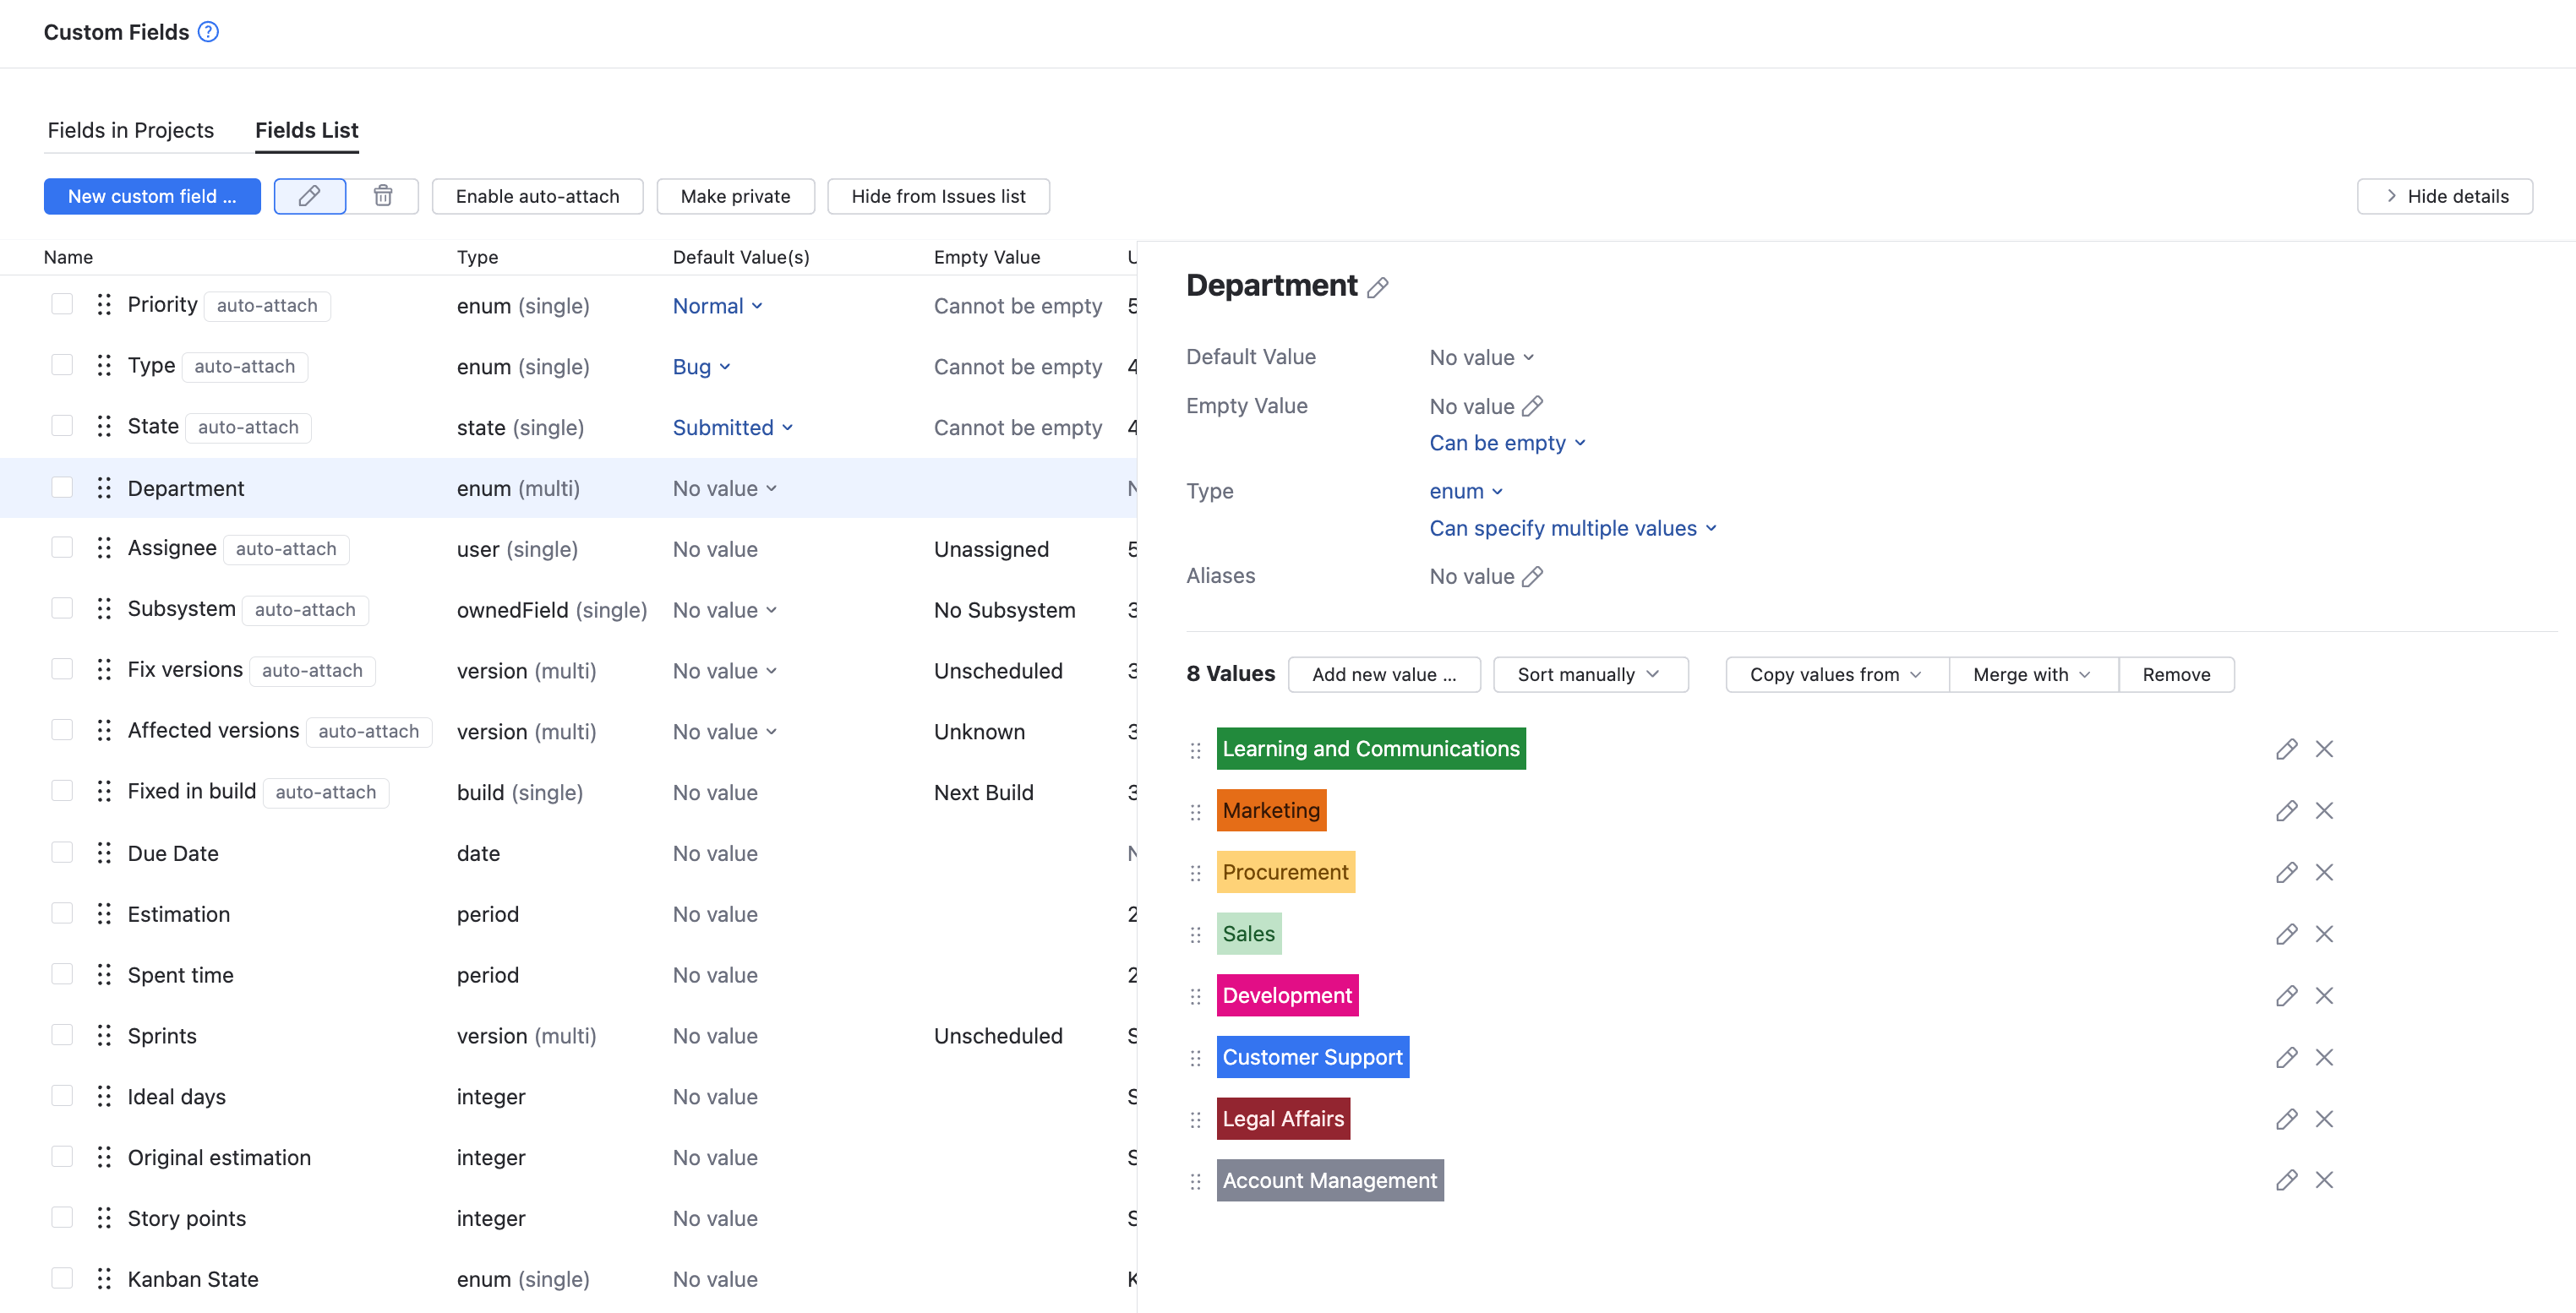Select the checkbox for the Priority row
This screenshot has width=2576, height=1313.
[62, 303]
